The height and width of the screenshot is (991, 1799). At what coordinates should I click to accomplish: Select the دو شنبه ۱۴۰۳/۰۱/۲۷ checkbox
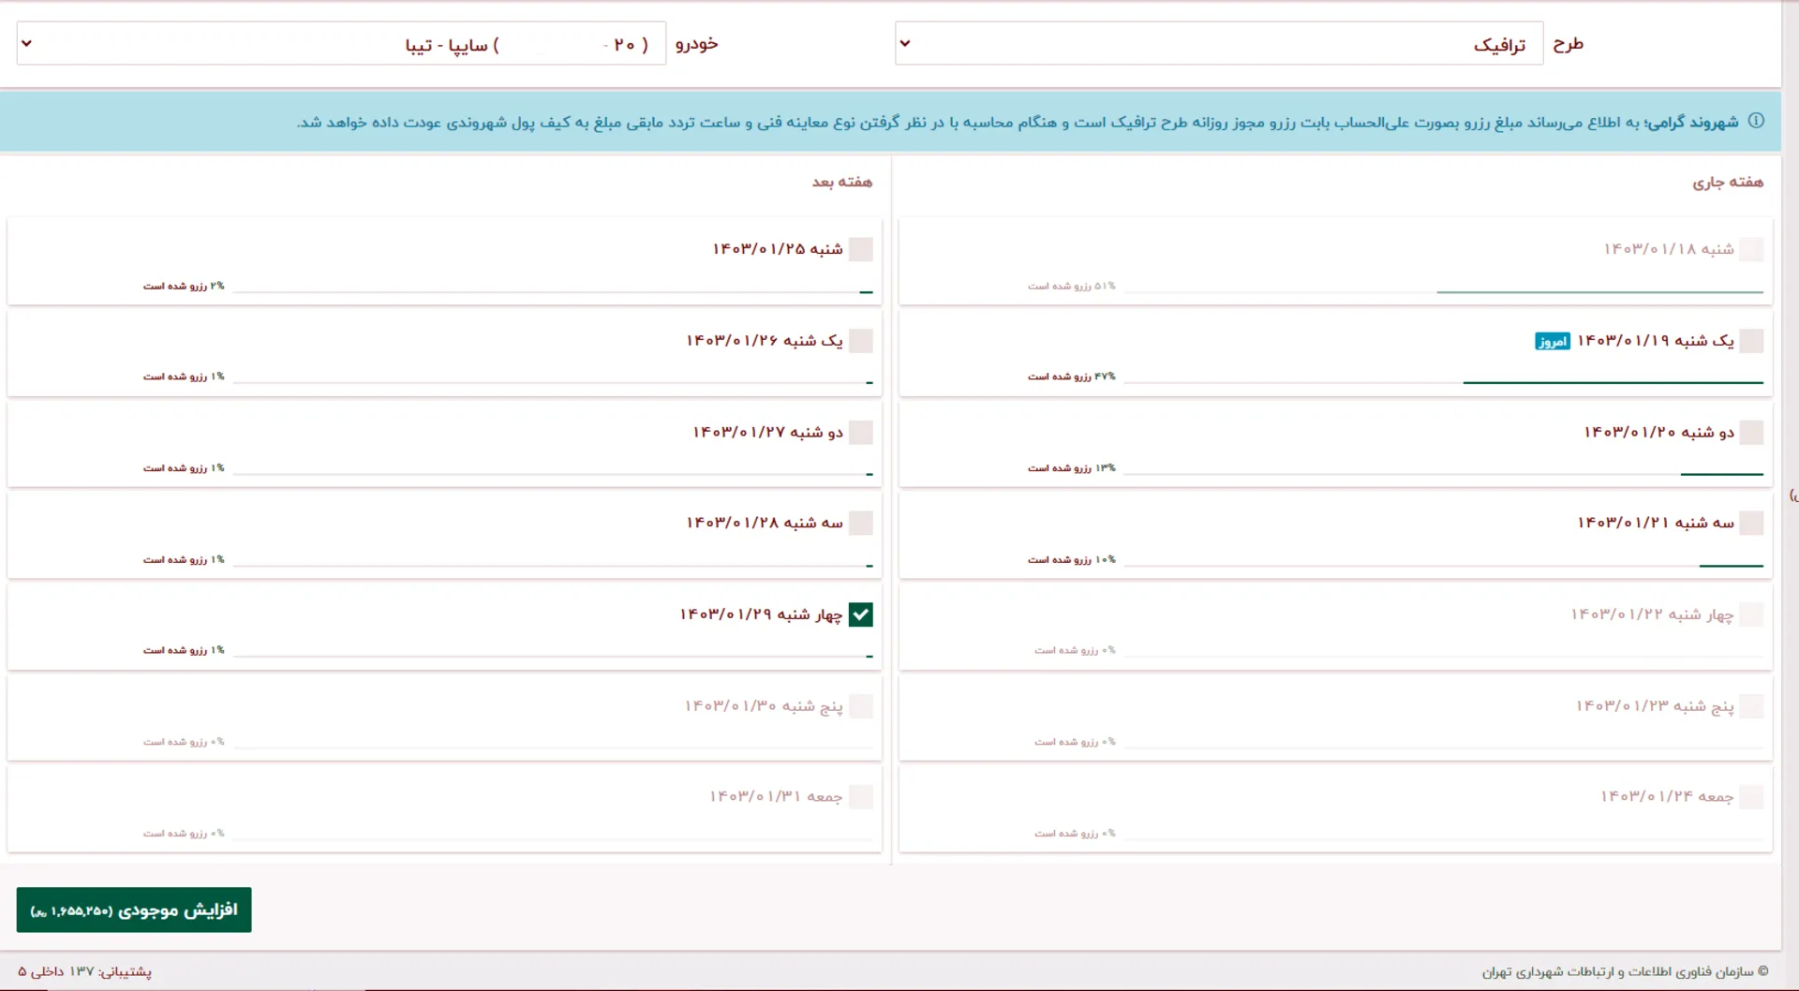coord(860,432)
